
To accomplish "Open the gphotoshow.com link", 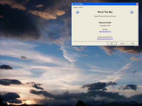I will 105,39.
